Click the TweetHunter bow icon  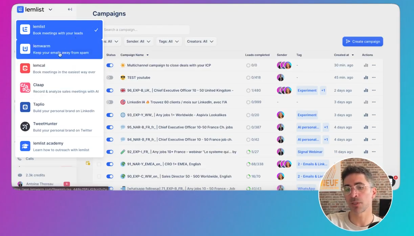tap(25, 127)
